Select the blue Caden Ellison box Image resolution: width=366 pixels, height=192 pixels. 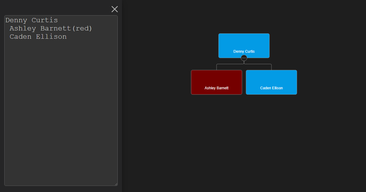point(271,79)
